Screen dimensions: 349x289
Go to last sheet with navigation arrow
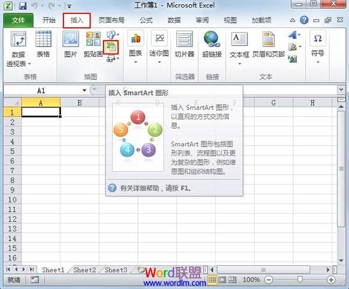coord(32,269)
